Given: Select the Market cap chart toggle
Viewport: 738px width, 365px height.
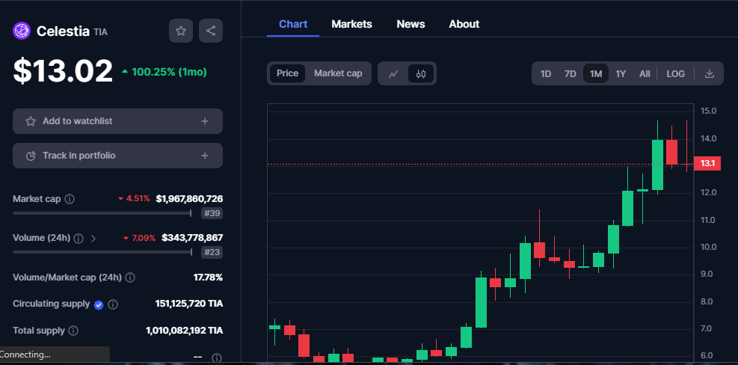Looking at the screenshot, I should pyautogui.click(x=338, y=73).
